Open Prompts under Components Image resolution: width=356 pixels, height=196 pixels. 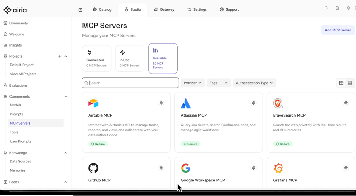tap(16, 114)
